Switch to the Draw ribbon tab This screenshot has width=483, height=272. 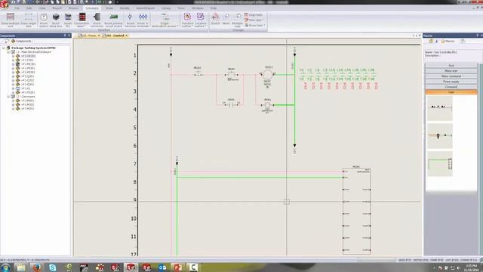coord(109,8)
